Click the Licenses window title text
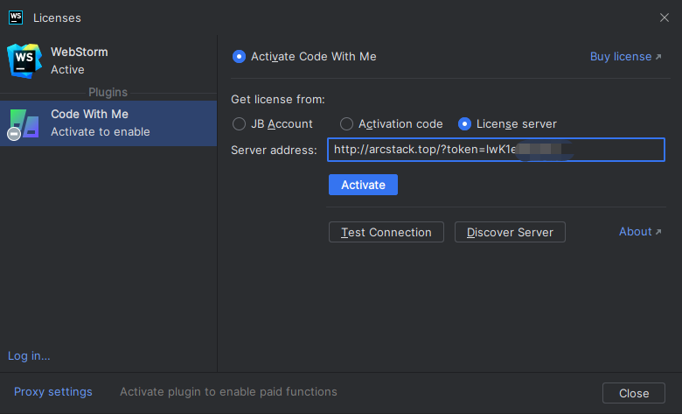682x414 pixels. [x=57, y=18]
